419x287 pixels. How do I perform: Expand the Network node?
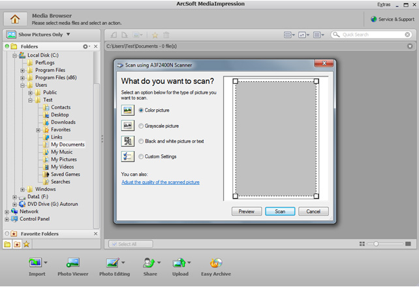7,212
